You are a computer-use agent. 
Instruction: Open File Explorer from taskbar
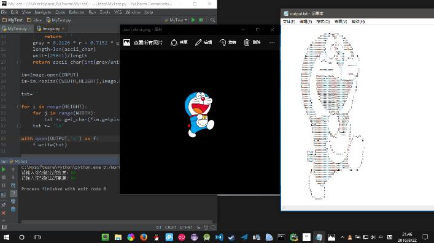point(118,237)
